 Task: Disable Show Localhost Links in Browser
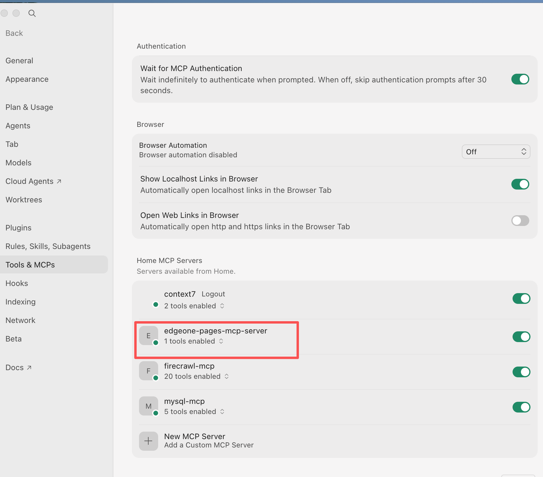tap(520, 184)
